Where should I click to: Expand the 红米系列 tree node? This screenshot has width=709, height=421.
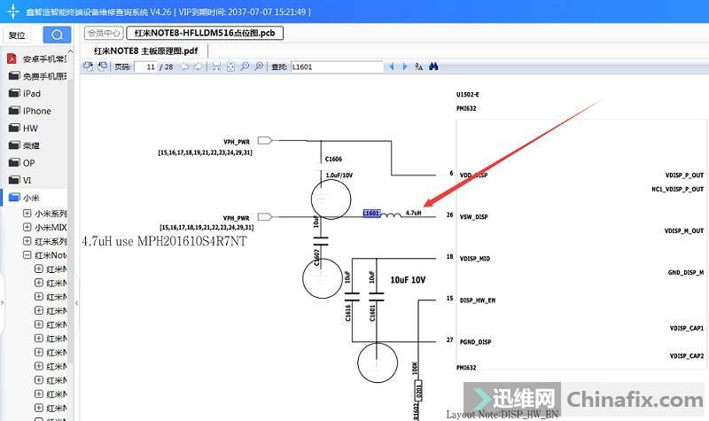pos(27,241)
